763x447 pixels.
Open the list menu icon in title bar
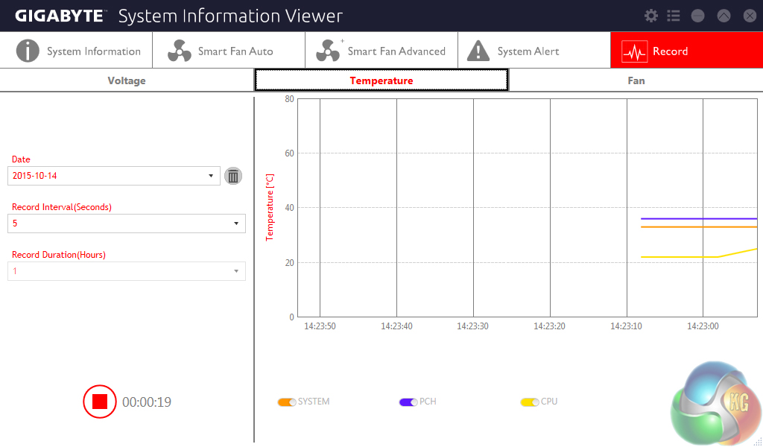[x=674, y=16]
